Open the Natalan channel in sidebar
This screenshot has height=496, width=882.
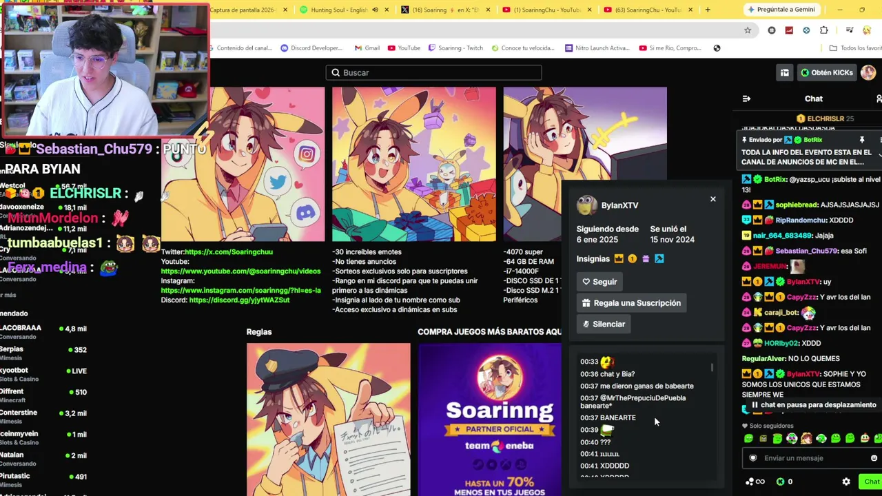pyautogui.click(x=44, y=459)
